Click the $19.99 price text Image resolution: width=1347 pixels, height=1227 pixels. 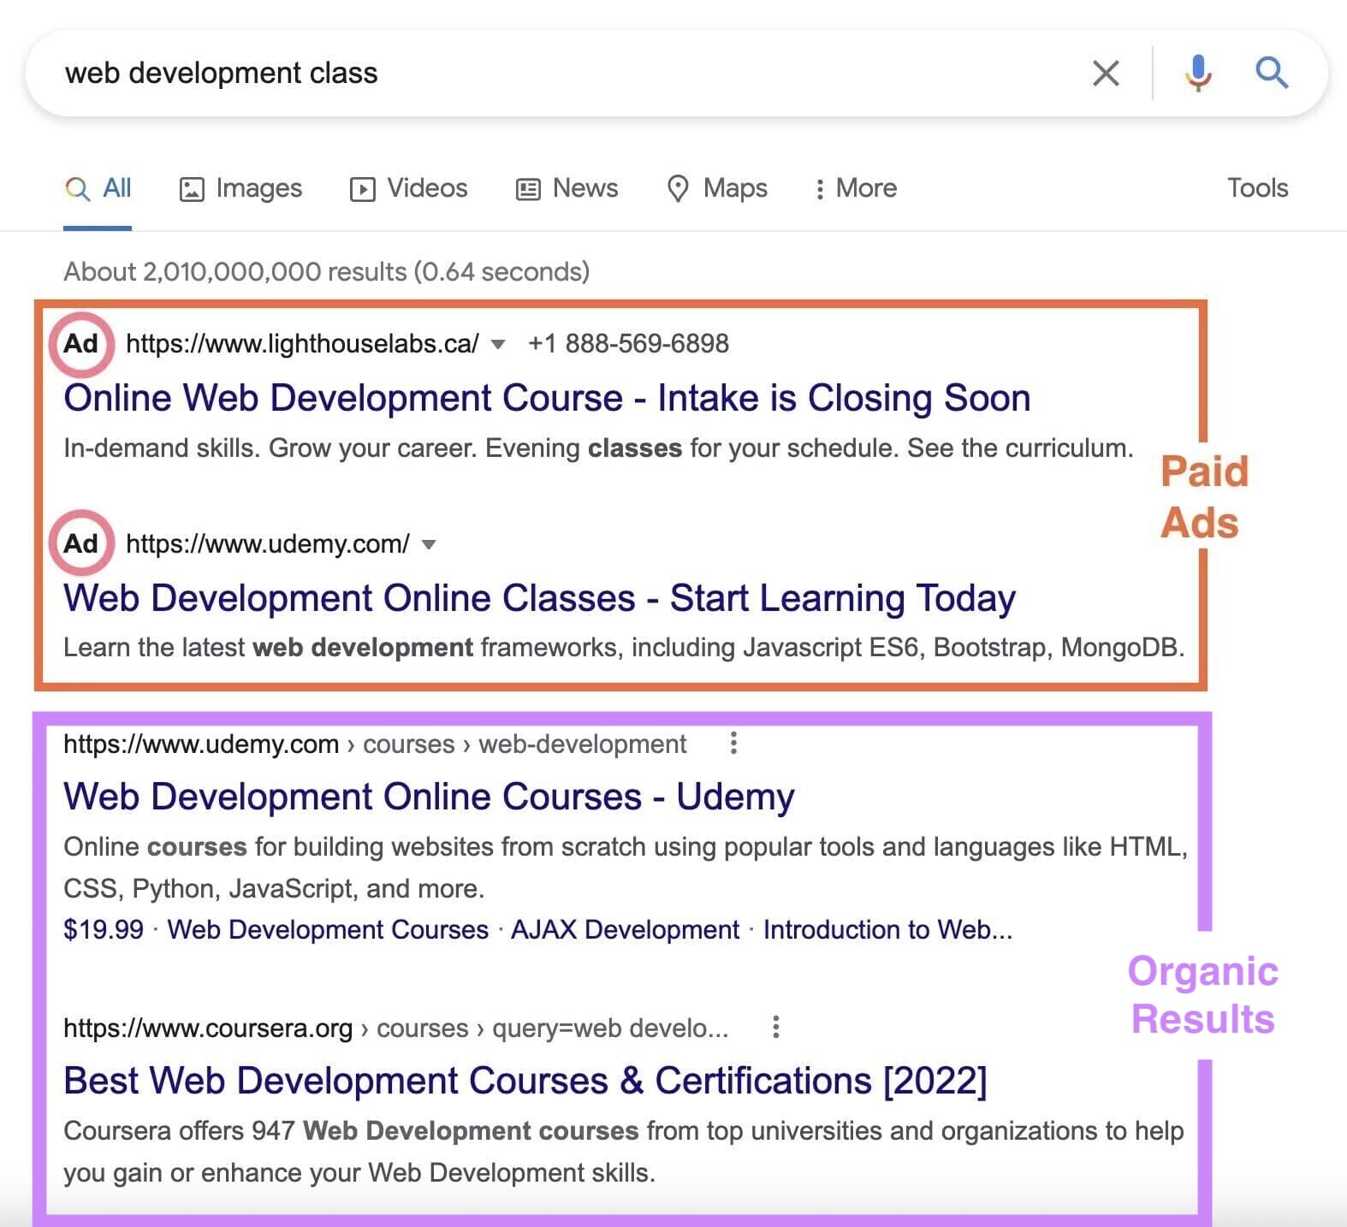104,929
